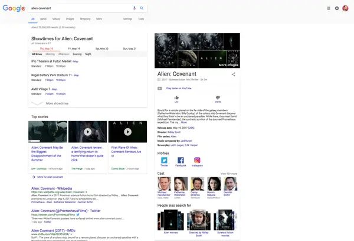Screen dimensions: 354x241
Task: Open search Settings menu
Action: (127, 19)
